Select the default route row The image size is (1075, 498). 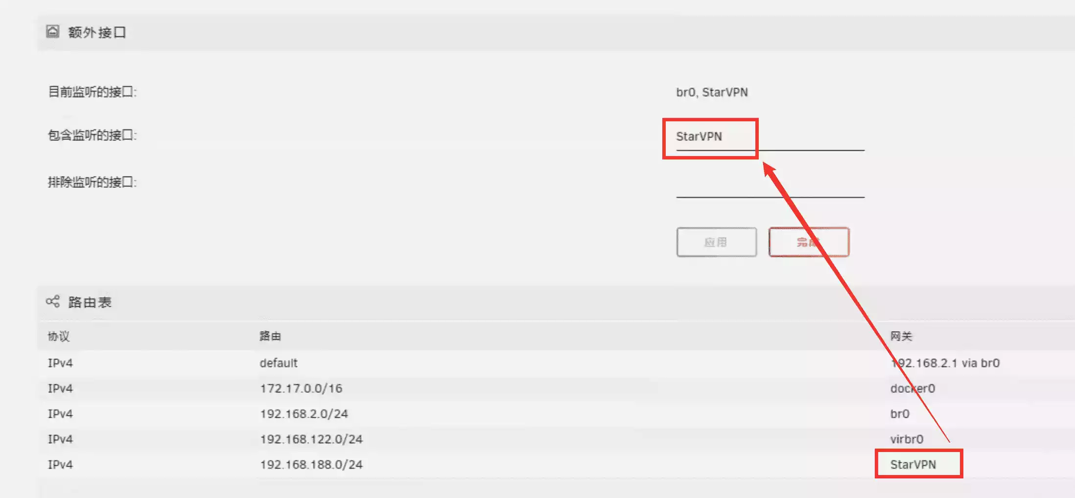coord(279,363)
